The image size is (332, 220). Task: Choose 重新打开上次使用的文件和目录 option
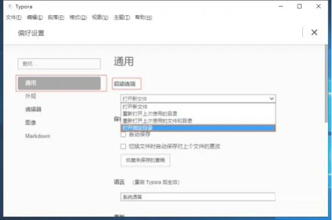tap(198, 121)
